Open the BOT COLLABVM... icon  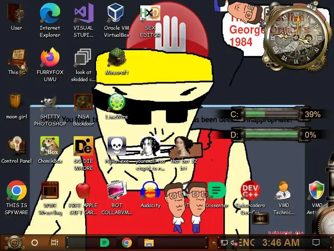click(x=117, y=197)
